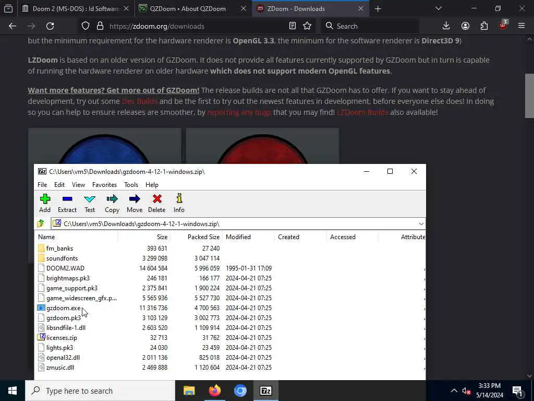Select the lights.pk3 file
534x401 pixels.
[59, 347]
